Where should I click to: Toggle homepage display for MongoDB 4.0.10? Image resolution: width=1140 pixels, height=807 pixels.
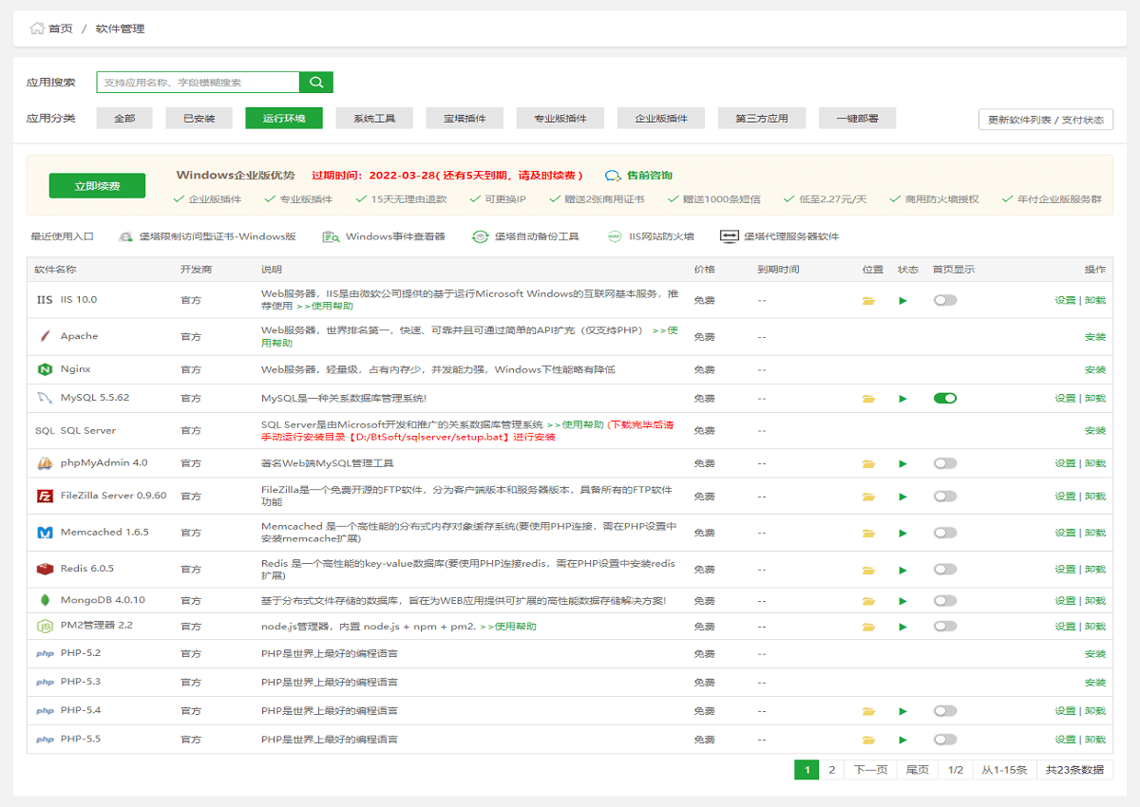click(x=944, y=601)
